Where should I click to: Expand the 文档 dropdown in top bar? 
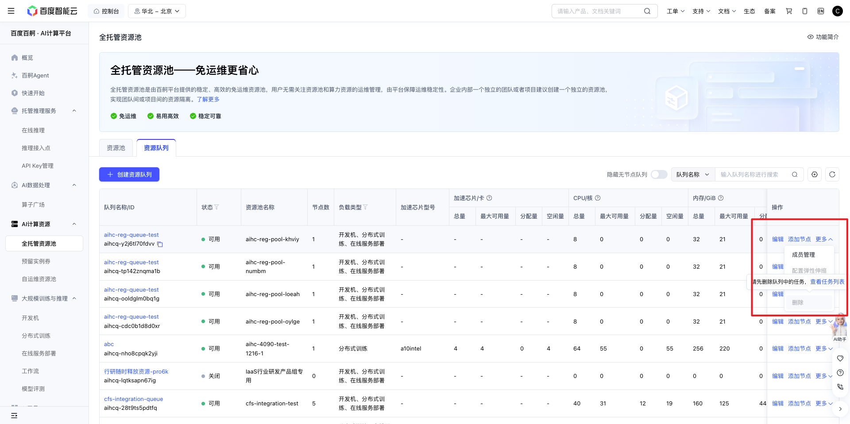(x=727, y=11)
